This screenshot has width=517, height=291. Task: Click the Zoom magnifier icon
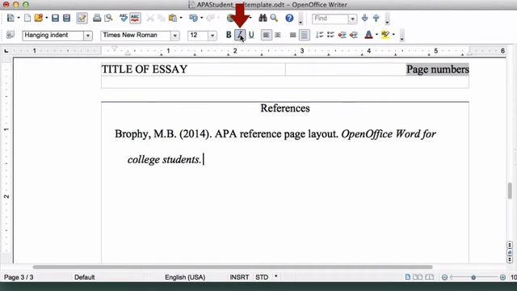click(x=274, y=18)
